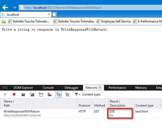Viewport: 162px width, 137px height.
Task: Click the address bar URL field
Action: [90, 8]
